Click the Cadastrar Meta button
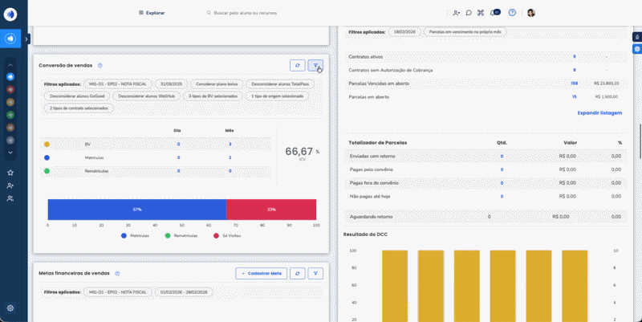642x322 pixels. [x=261, y=273]
